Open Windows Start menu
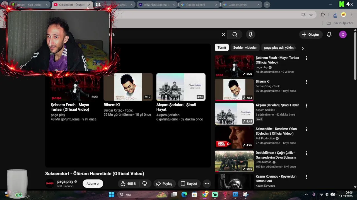This screenshot has width=357, height=200. [111, 194]
